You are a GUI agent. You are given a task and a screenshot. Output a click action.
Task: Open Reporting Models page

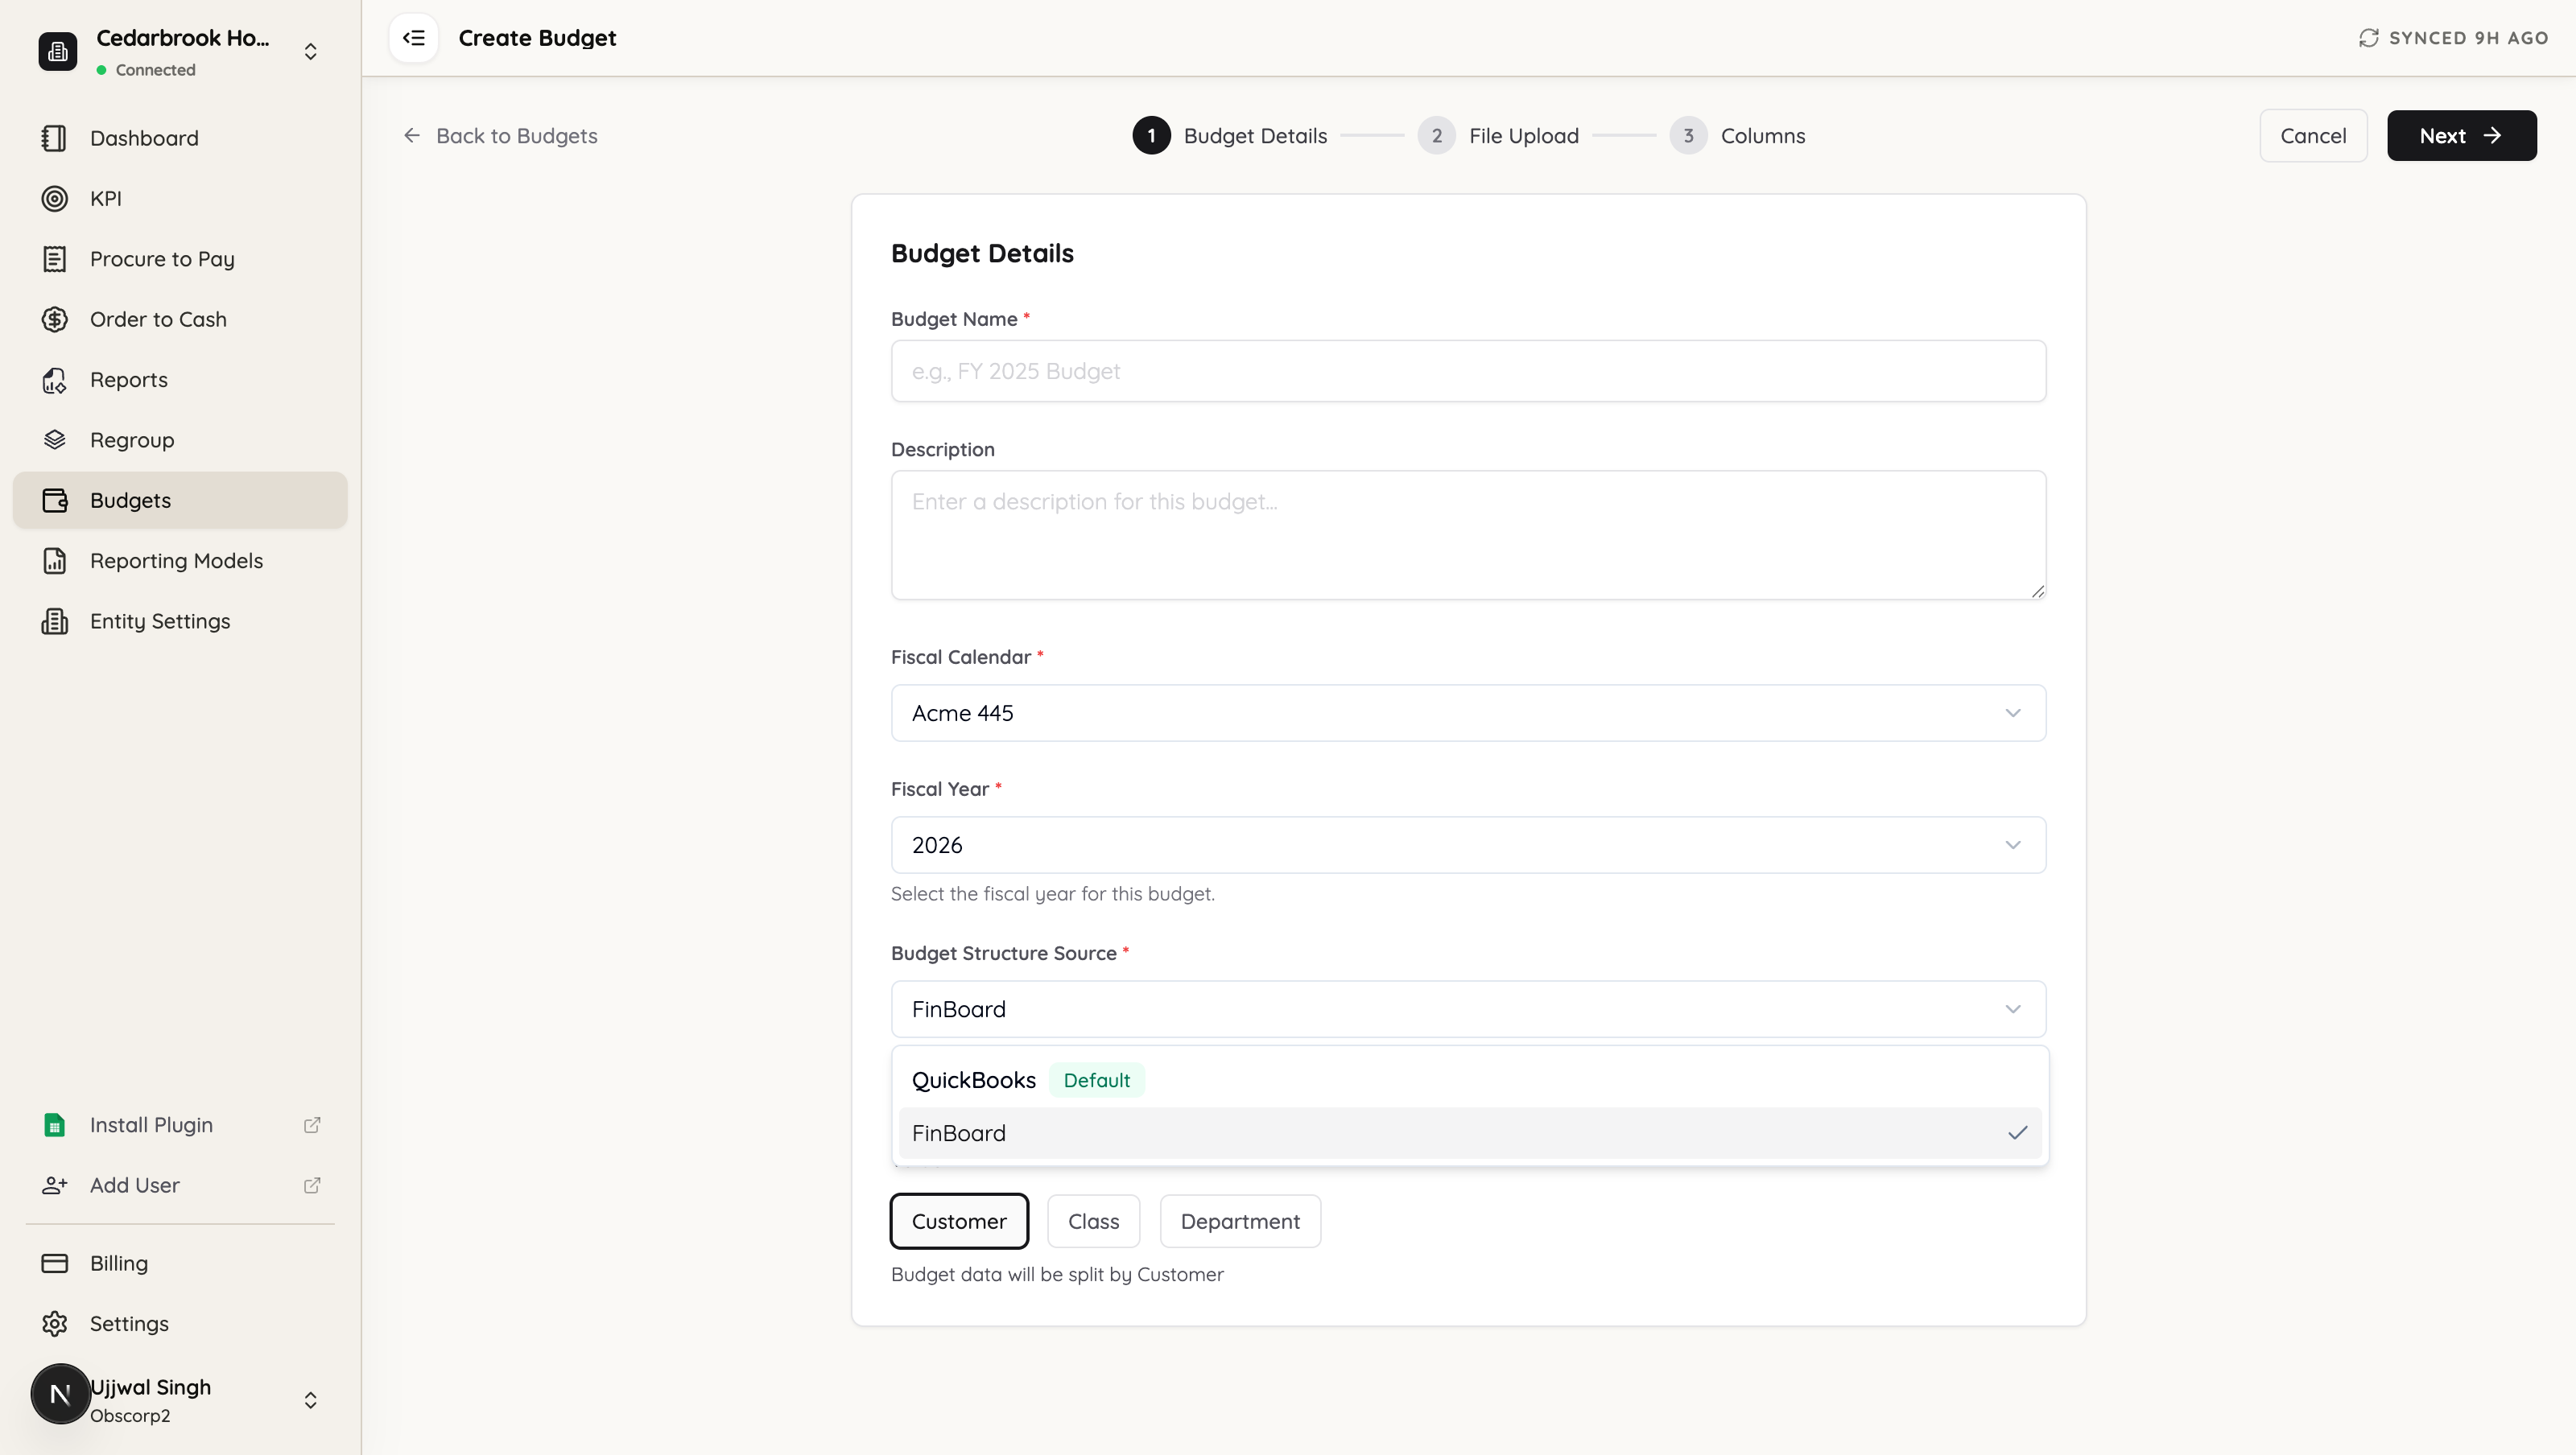coord(180,561)
